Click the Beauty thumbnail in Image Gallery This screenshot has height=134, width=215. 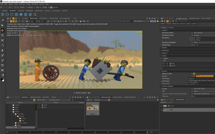coord(93,107)
